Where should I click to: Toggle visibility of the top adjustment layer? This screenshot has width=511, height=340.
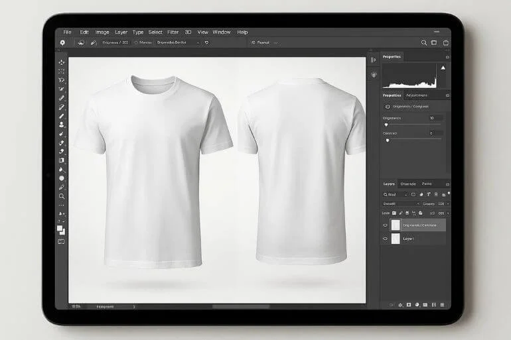pos(385,225)
